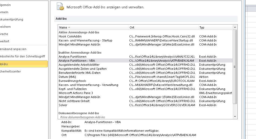Select Nicht sichtbarer Inhalt entry

[x=74, y=101]
